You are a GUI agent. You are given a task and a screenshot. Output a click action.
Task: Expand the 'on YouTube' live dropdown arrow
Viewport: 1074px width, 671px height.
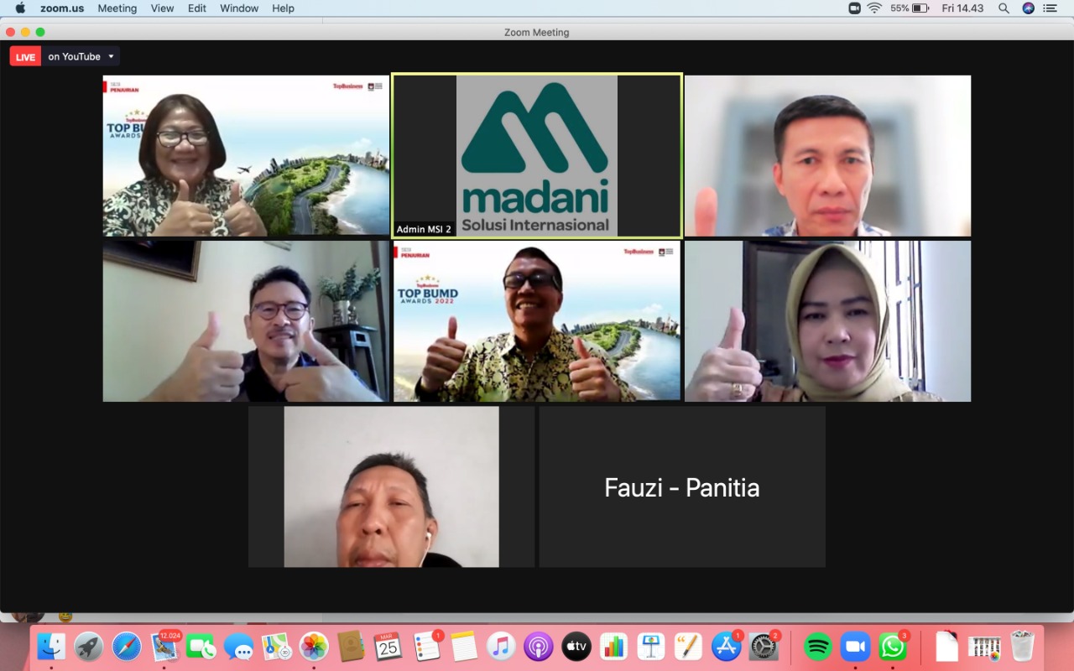111,56
